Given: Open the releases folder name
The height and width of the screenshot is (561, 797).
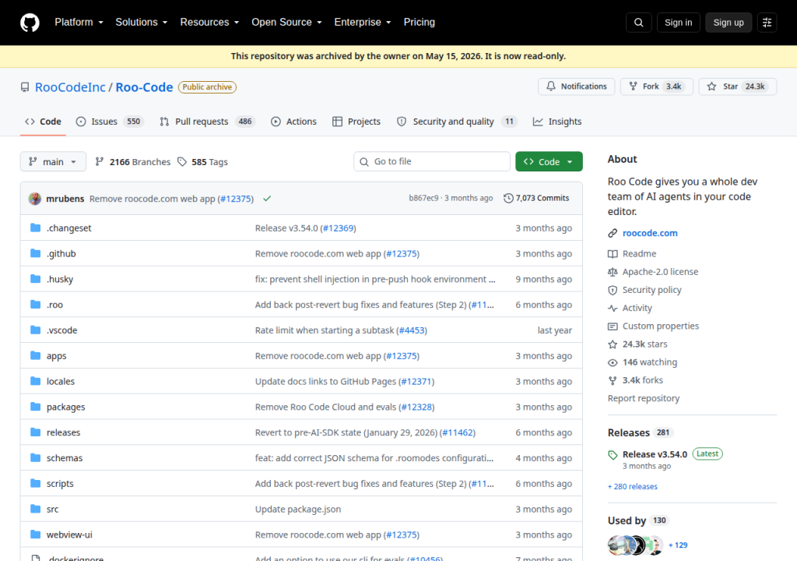Looking at the screenshot, I should click(x=64, y=432).
